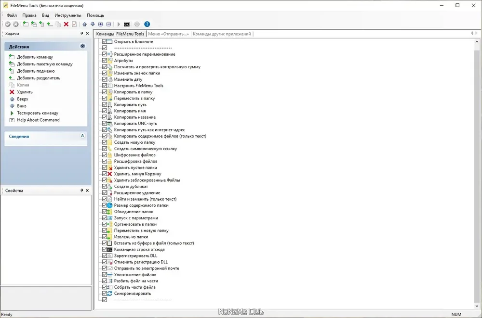Uncheck the Открыть в Блокноте checkbox

[105, 41]
